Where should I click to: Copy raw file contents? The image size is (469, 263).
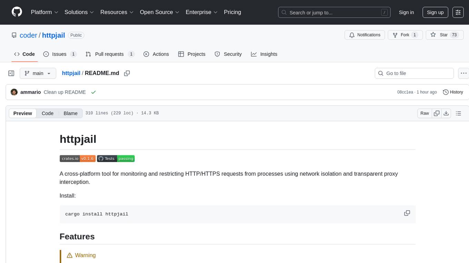point(437,113)
